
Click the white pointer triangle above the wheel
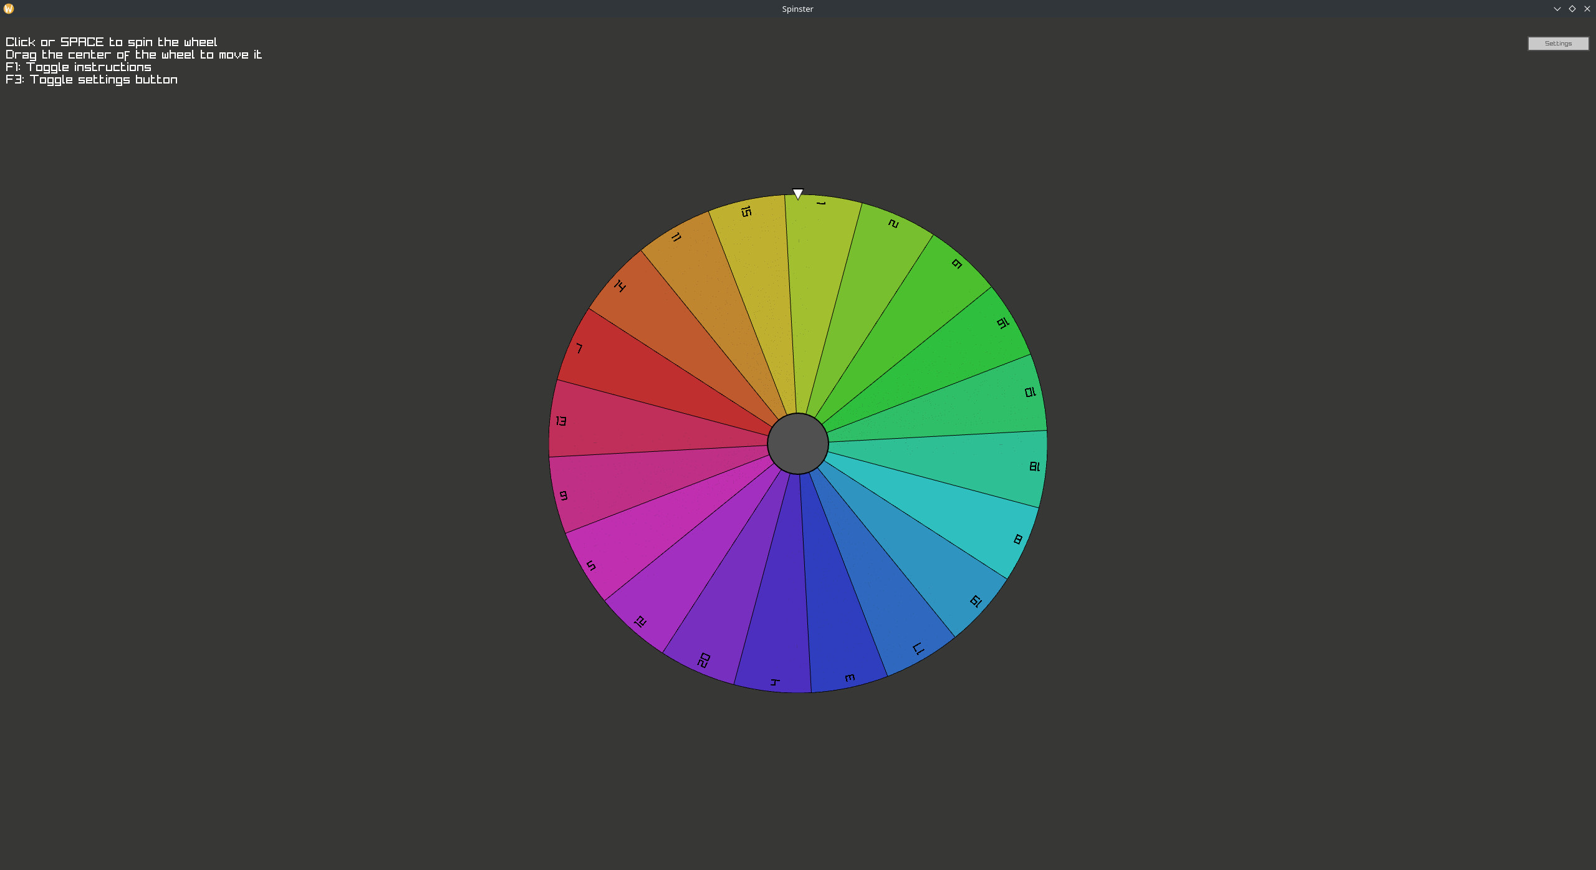click(x=798, y=194)
